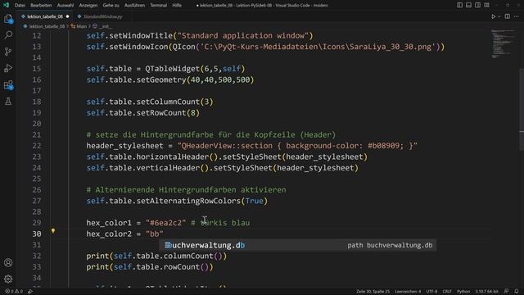524x295 pixels.
Task: Open the editor More Actions ellipsis menu
Action: (517, 16)
